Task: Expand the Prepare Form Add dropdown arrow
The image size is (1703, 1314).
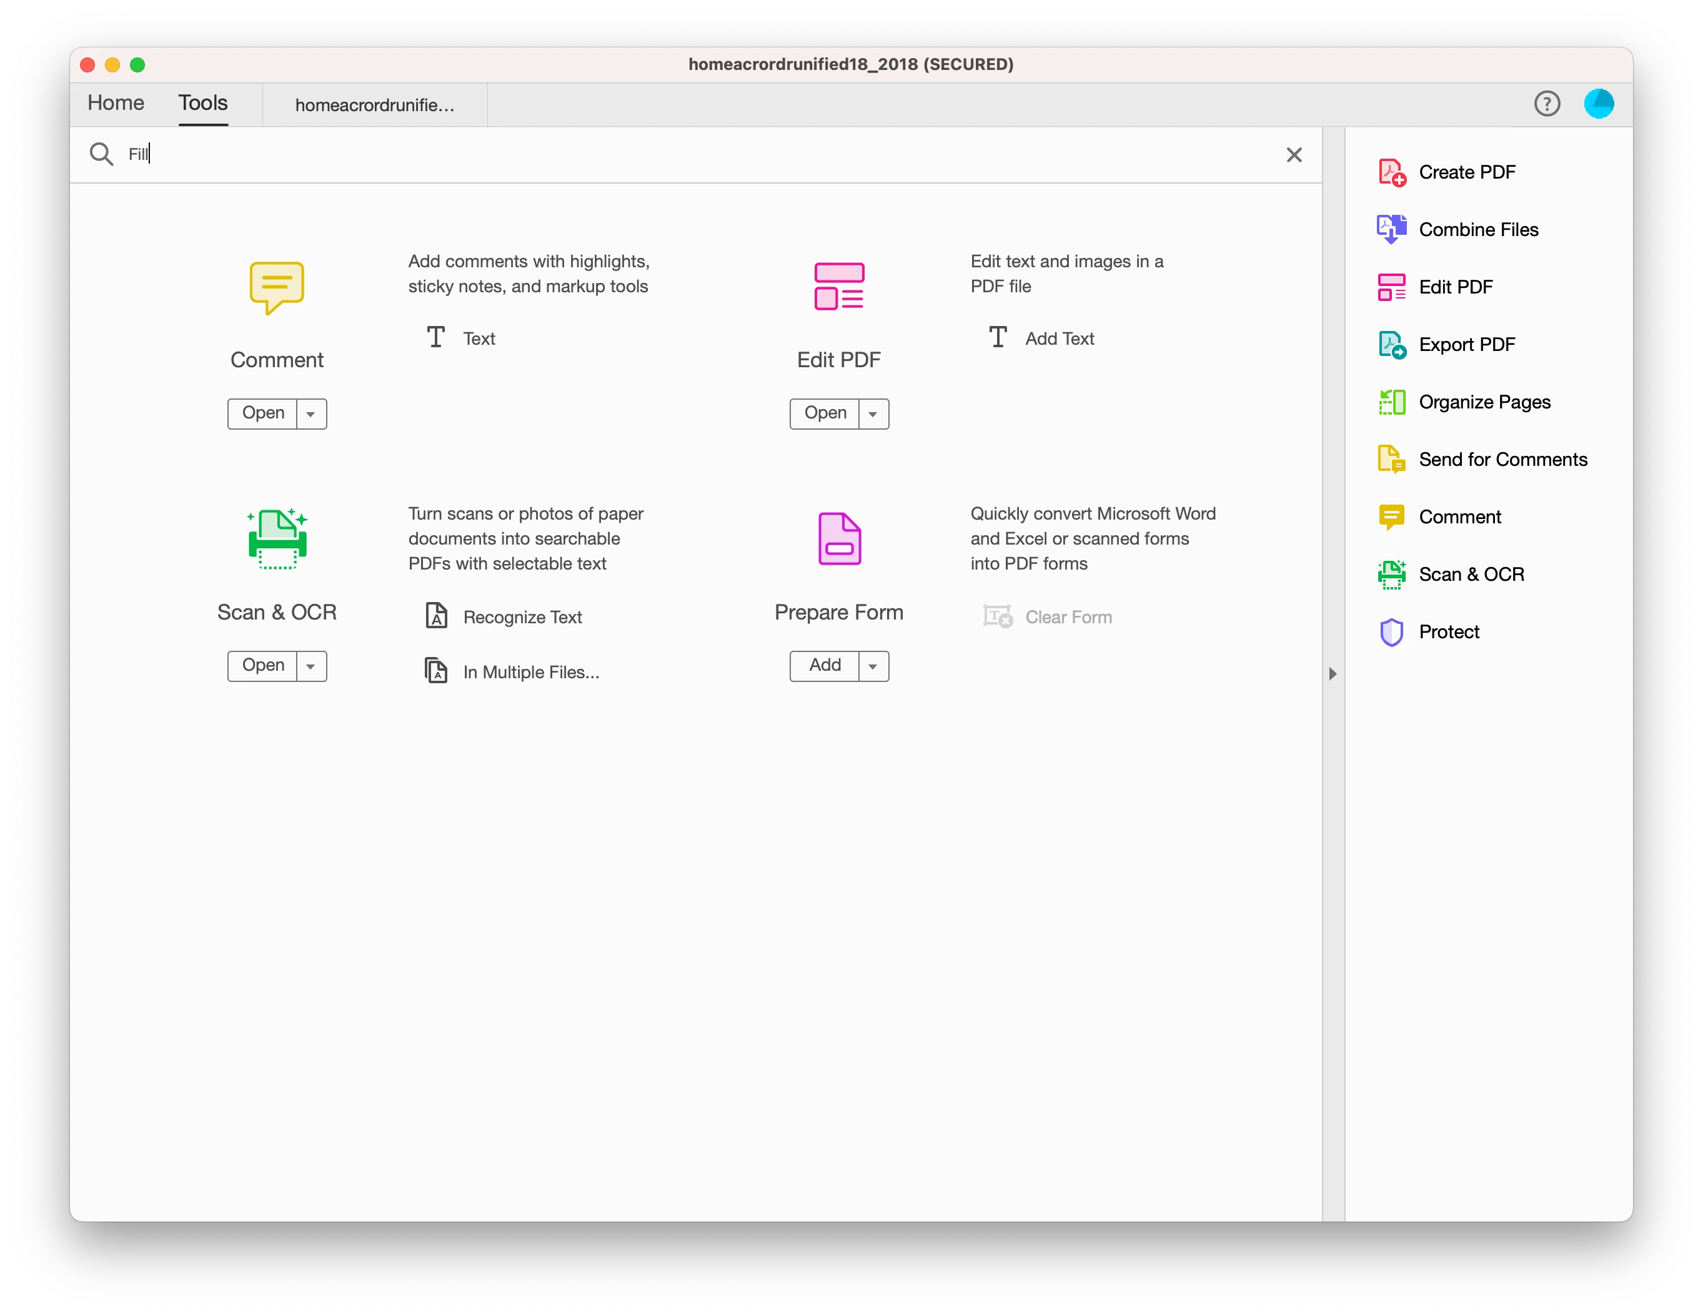Action: (x=873, y=666)
